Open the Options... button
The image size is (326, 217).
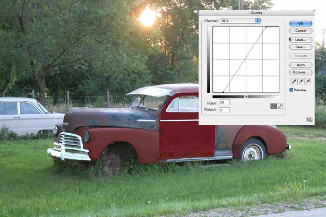point(301,72)
